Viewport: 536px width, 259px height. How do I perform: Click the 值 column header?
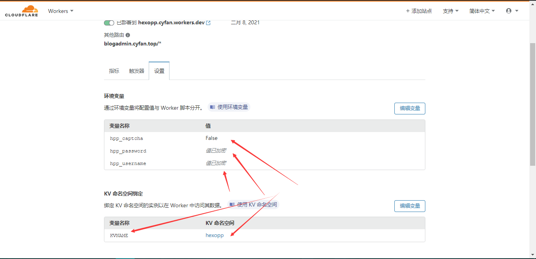click(208, 126)
